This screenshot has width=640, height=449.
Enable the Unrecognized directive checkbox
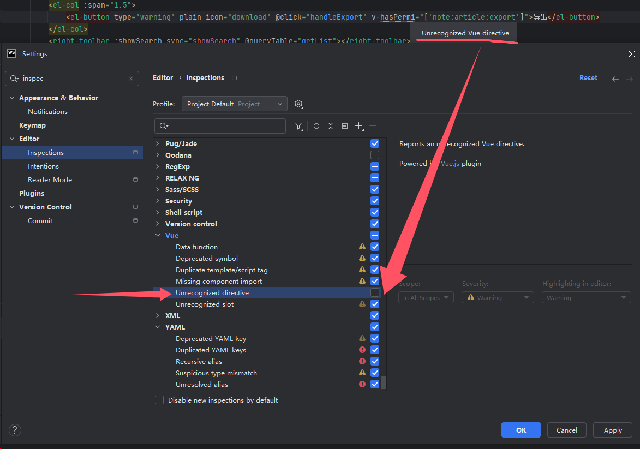pyautogui.click(x=375, y=292)
